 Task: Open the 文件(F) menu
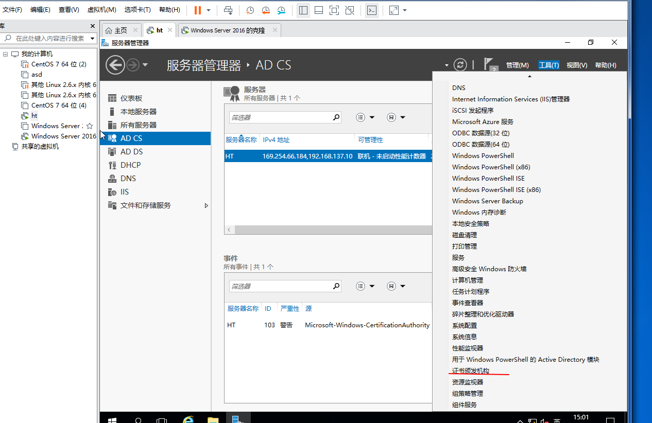tap(12, 10)
